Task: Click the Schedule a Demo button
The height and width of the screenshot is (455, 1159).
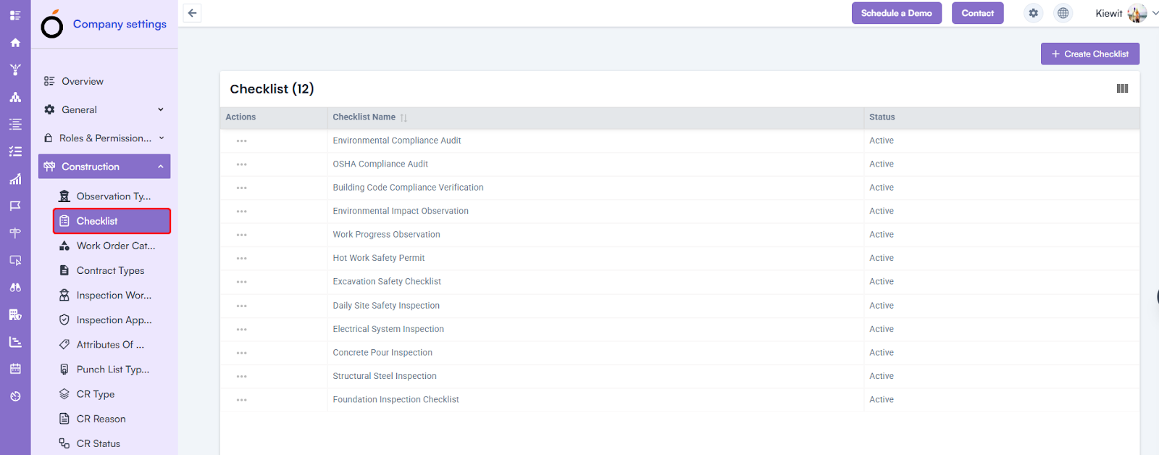Action: point(896,13)
